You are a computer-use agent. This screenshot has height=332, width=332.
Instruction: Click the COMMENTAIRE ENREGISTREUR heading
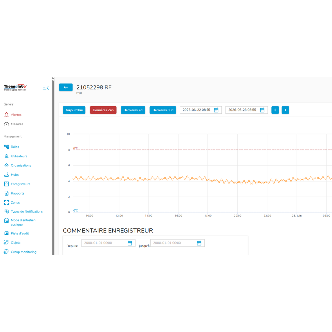point(108,231)
